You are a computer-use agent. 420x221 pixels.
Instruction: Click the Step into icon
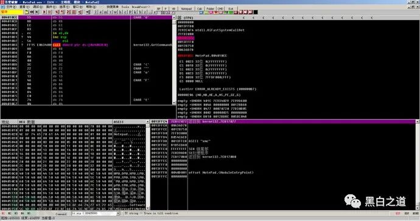tap(57, 12)
